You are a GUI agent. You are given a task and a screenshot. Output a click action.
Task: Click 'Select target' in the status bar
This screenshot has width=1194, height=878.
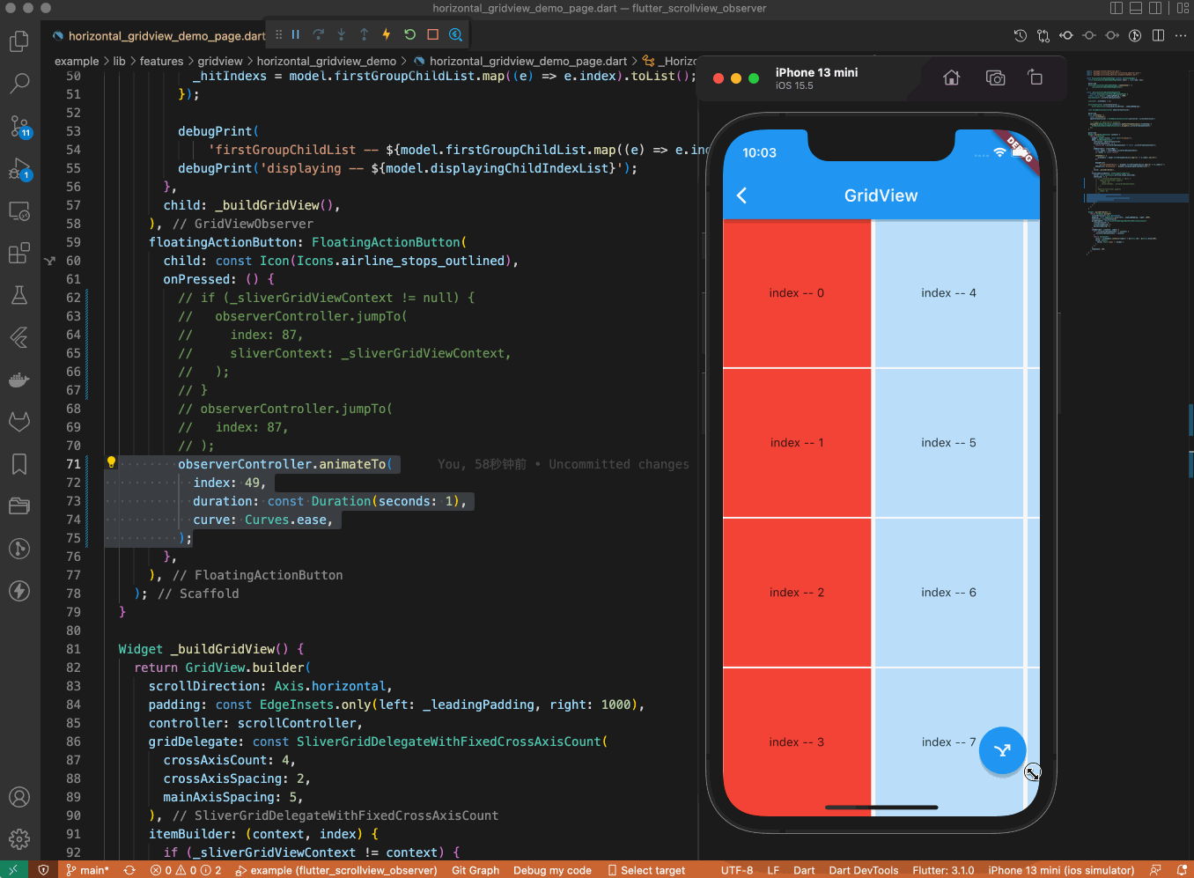[x=646, y=870]
